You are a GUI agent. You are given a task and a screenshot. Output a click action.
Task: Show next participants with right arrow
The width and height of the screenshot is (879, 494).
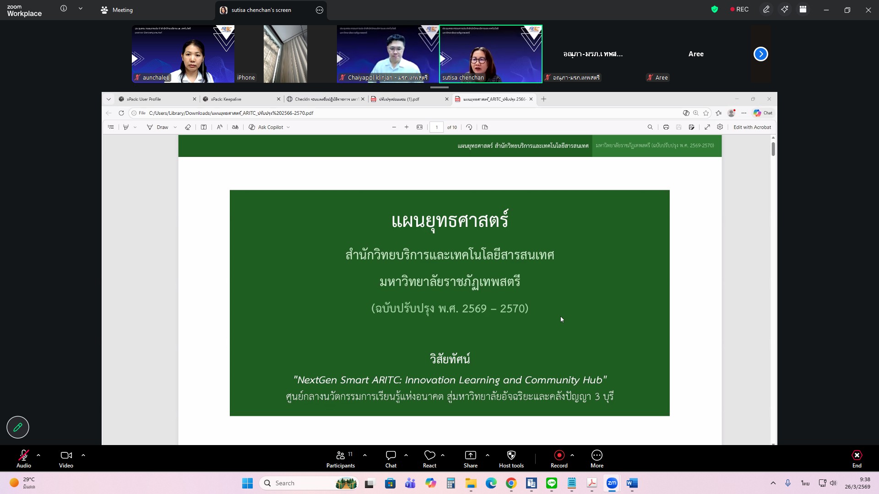[x=760, y=54]
